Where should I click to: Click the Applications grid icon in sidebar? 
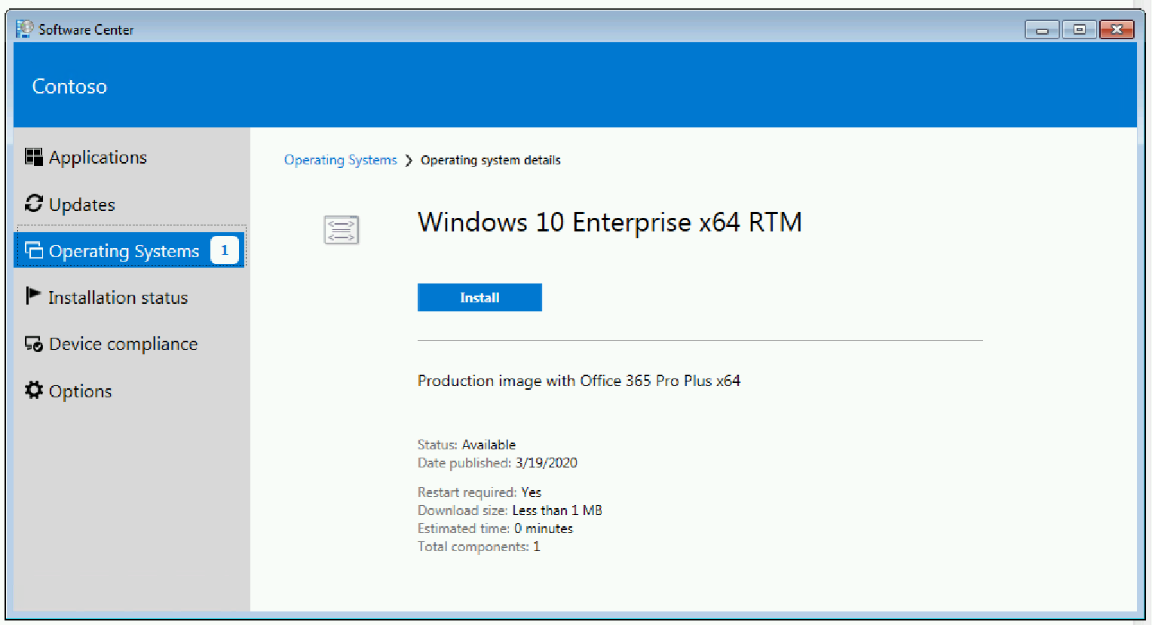[33, 157]
